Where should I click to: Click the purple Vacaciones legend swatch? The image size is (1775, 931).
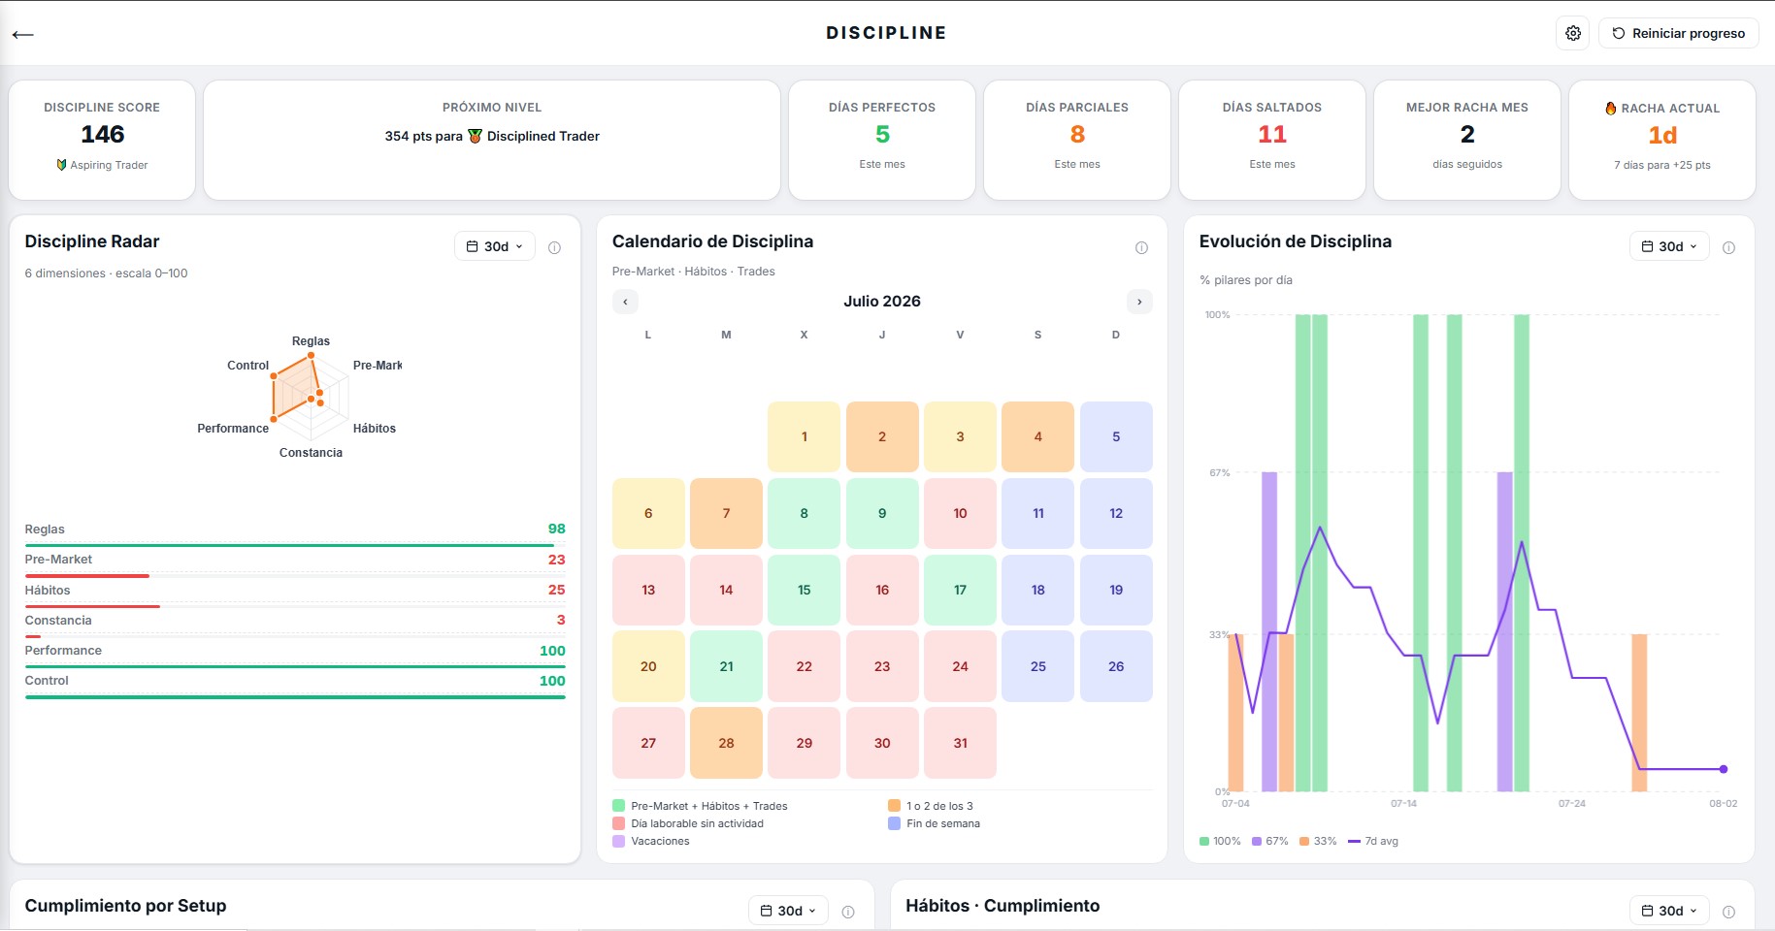pyautogui.click(x=618, y=841)
